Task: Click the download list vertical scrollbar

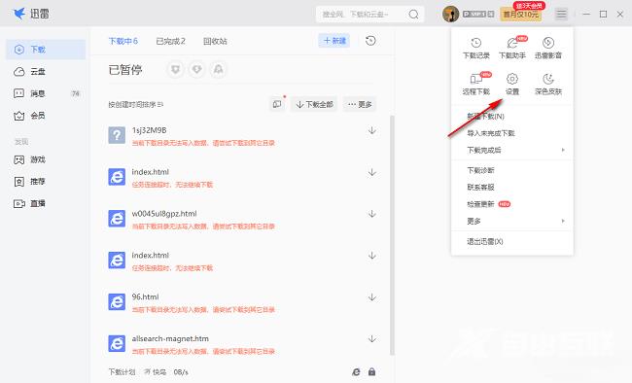Action: pos(392,235)
